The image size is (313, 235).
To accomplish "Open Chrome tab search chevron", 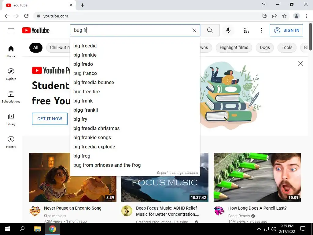I will coord(264,4).
